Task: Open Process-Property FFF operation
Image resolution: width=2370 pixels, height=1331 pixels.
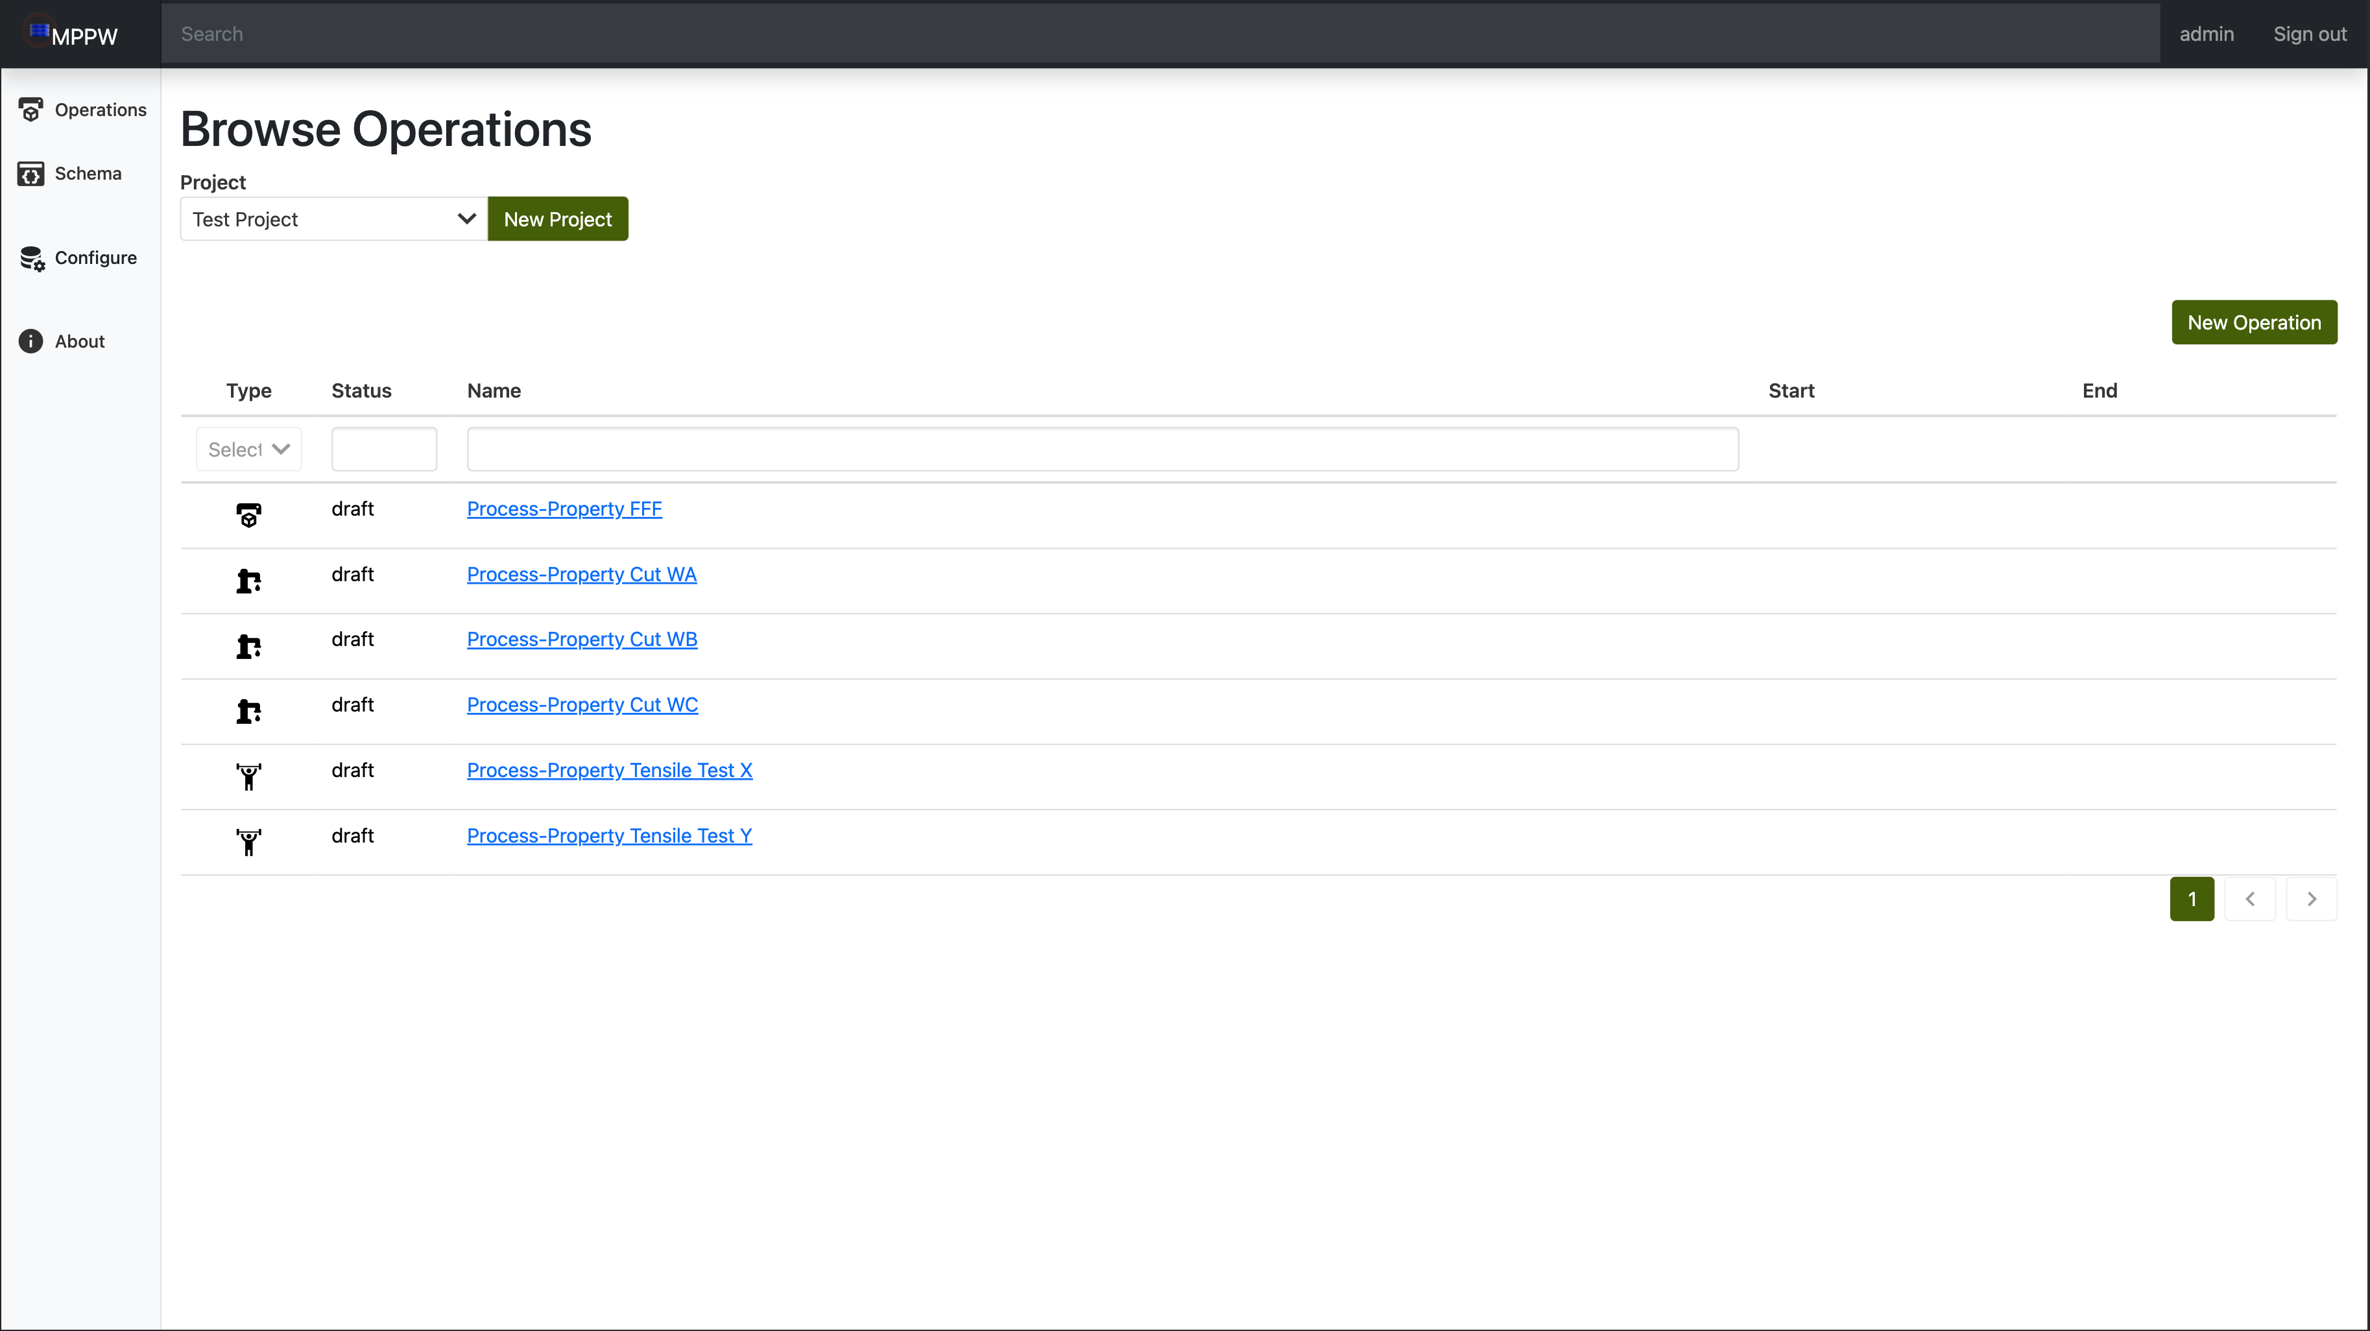Action: pyautogui.click(x=564, y=509)
